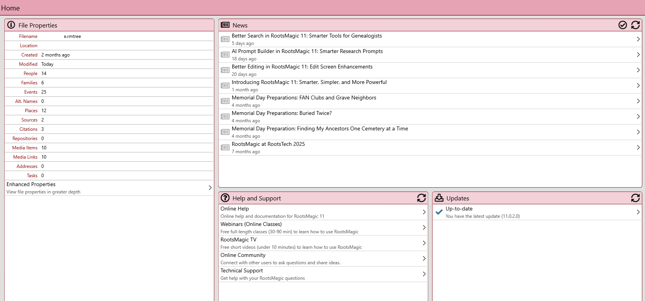Expand Enhanced Properties chevron

point(210,188)
